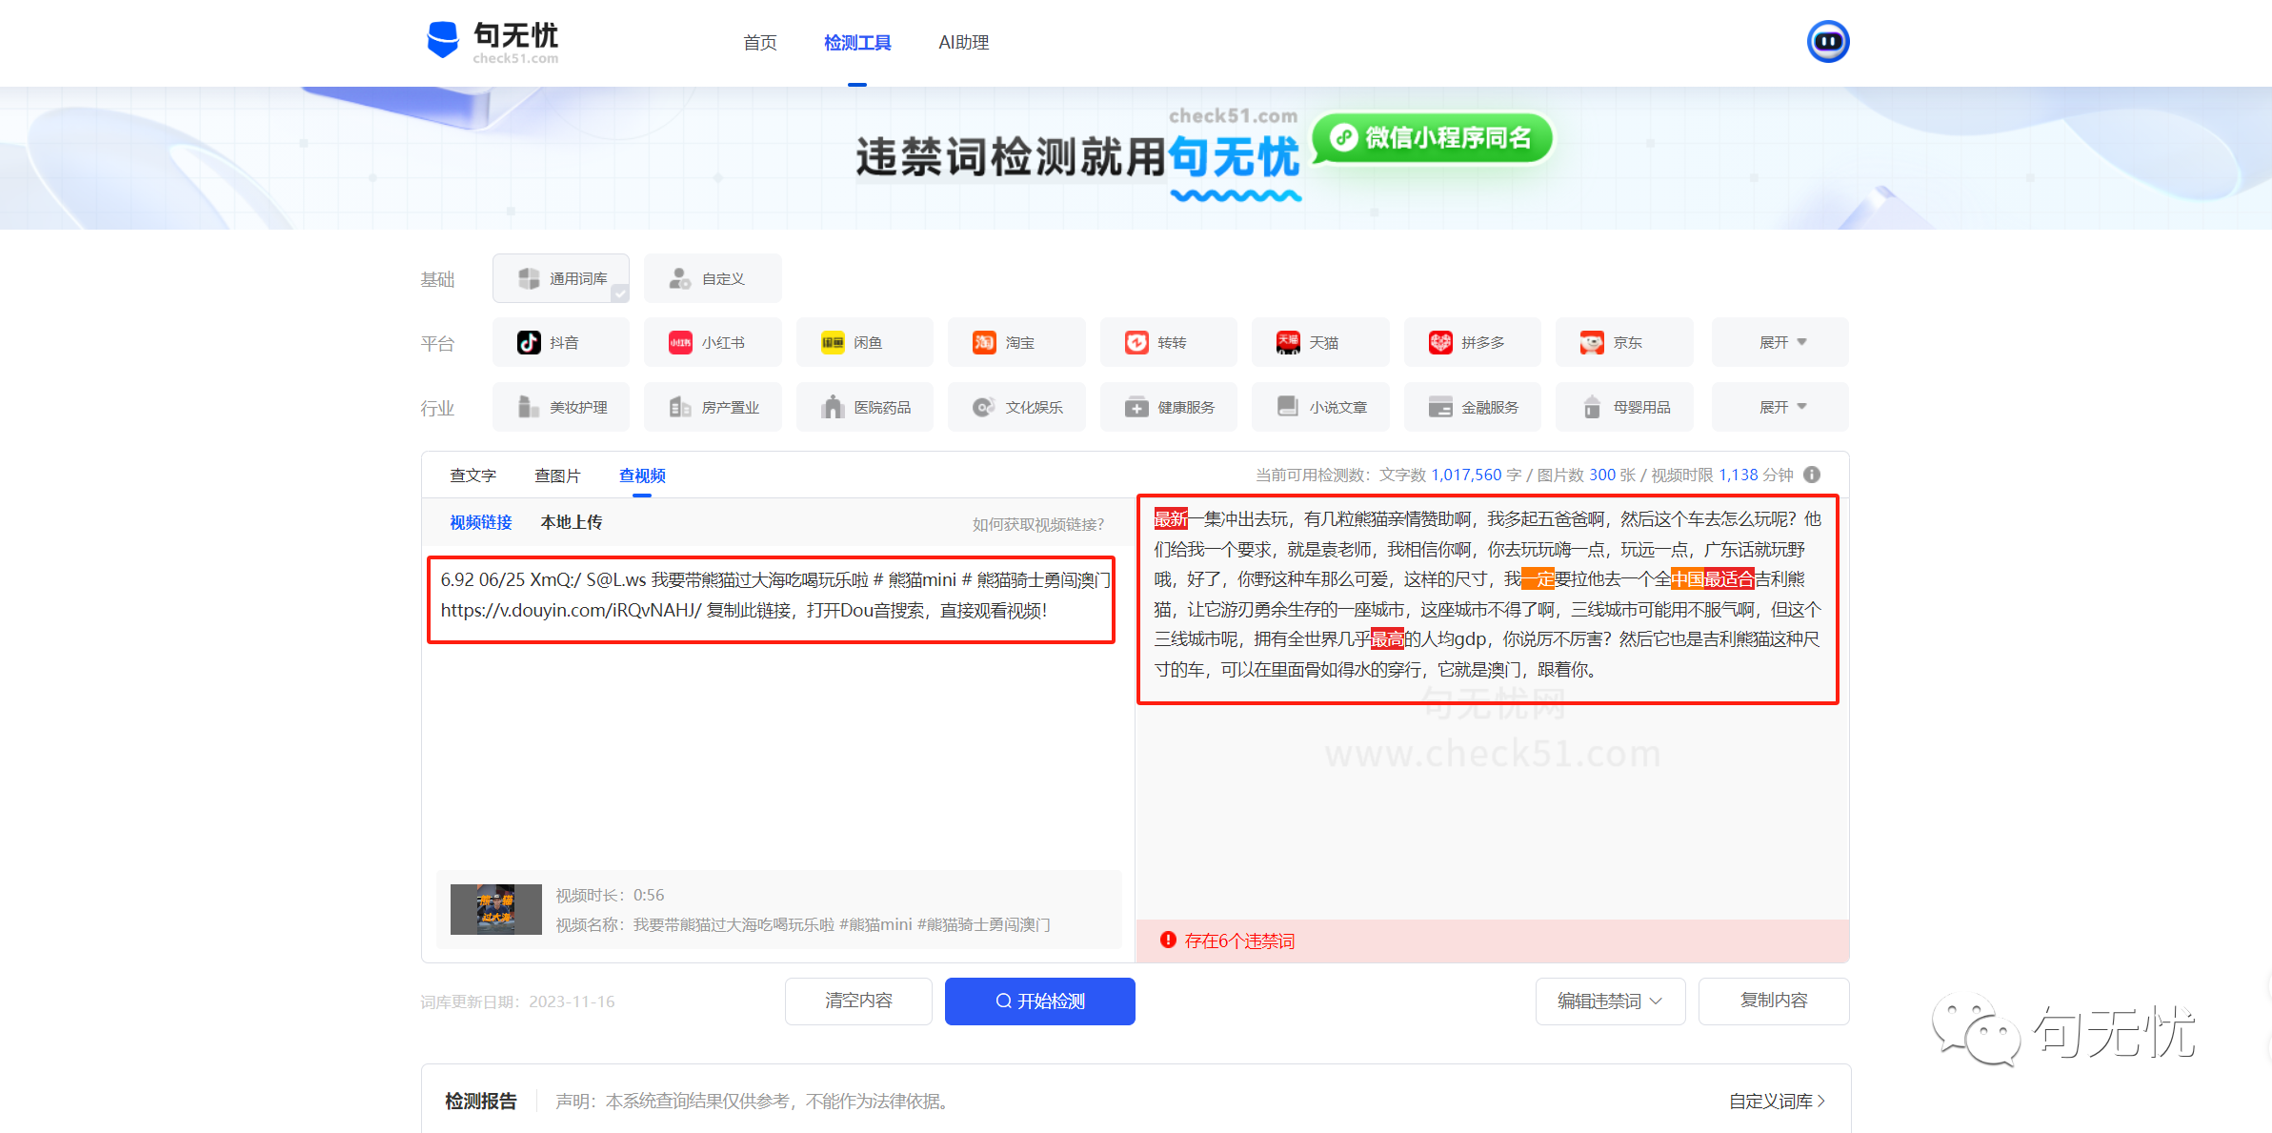
Task: Click the WeChat mini-program icon in banner
Action: pos(1343,138)
